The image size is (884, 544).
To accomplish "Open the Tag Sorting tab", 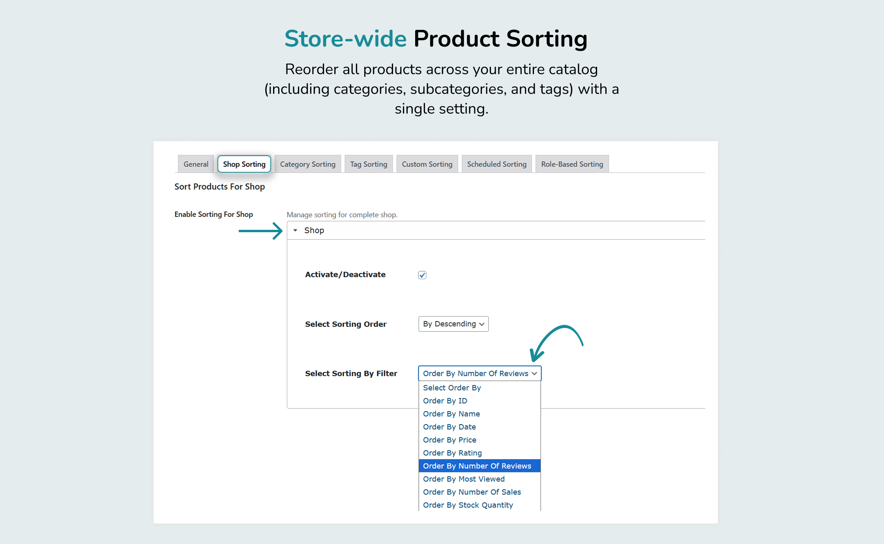I will coord(369,164).
